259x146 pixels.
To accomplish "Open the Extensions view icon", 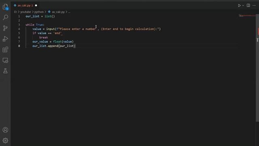I will pos(5,49).
